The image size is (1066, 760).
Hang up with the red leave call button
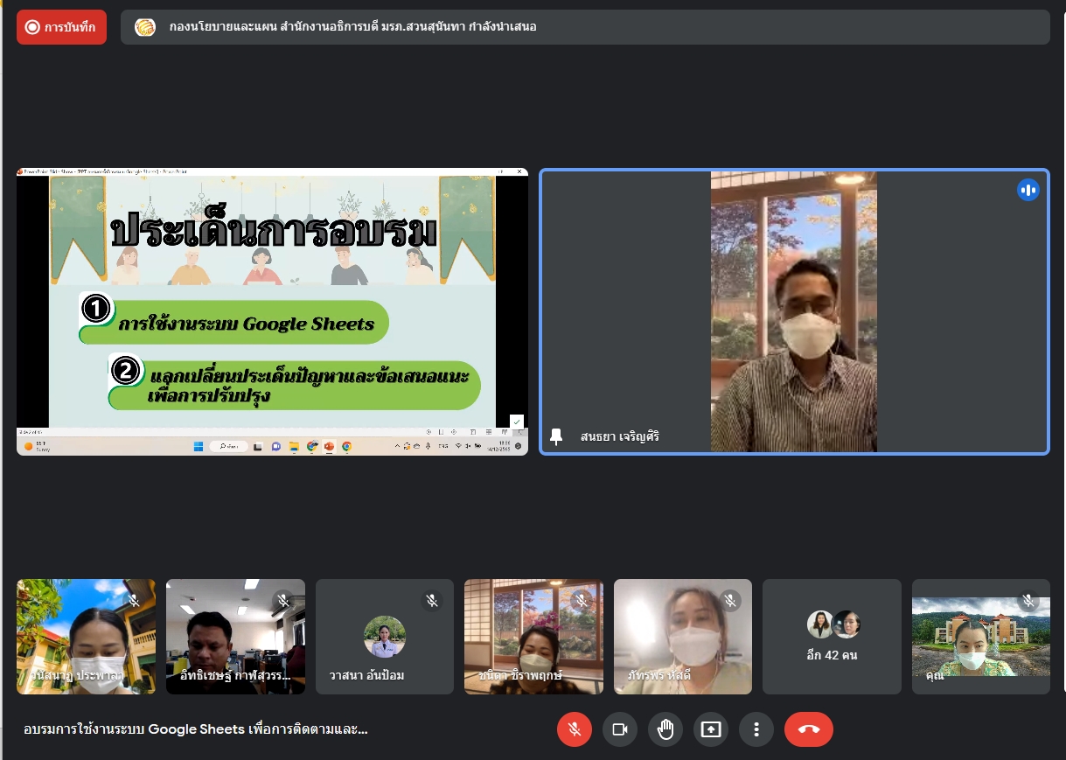[809, 729]
